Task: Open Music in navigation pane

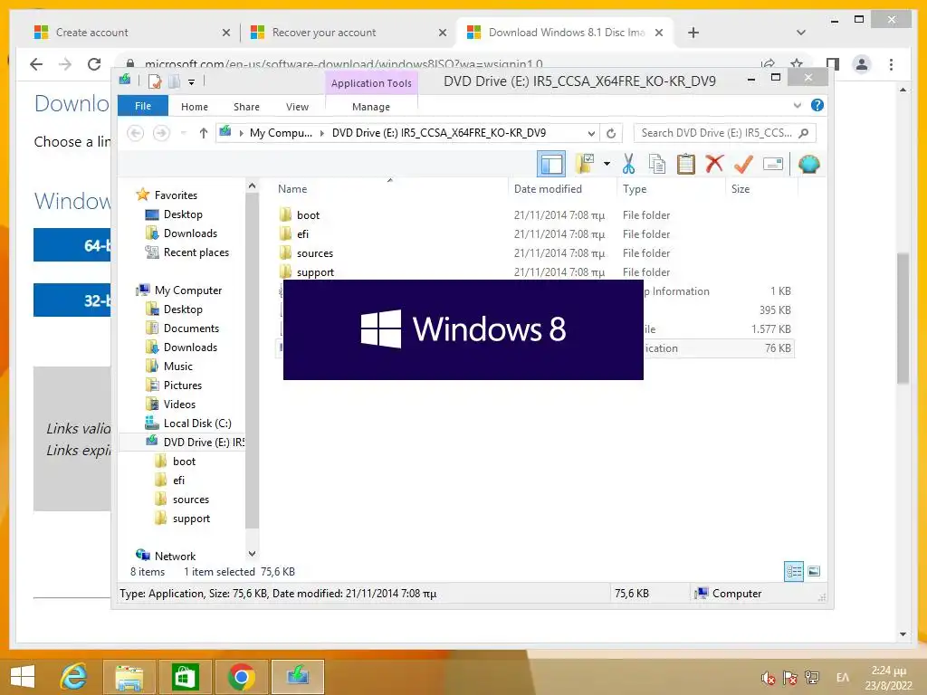Action: coord(178,366)
